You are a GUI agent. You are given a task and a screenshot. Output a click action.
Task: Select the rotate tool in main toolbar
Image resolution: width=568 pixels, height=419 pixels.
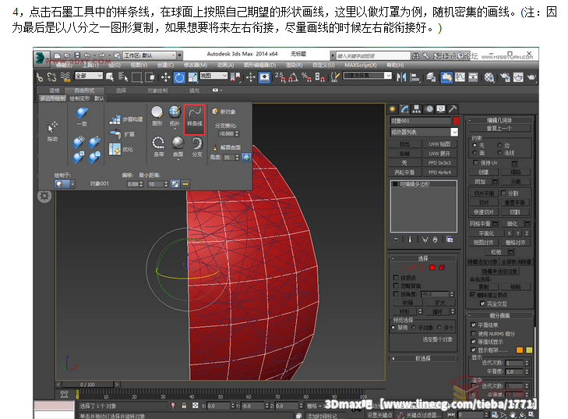(x=179, y=77)
